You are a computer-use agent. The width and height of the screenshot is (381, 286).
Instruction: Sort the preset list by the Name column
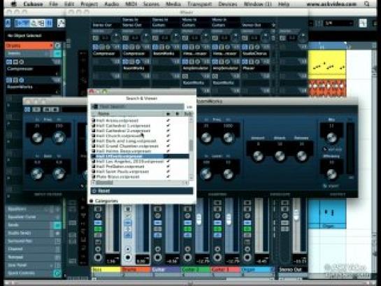point(128,114)
